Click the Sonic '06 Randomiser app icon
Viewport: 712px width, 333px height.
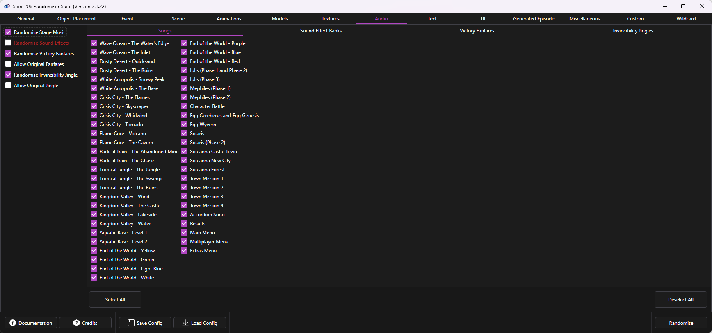coord(7,6)
